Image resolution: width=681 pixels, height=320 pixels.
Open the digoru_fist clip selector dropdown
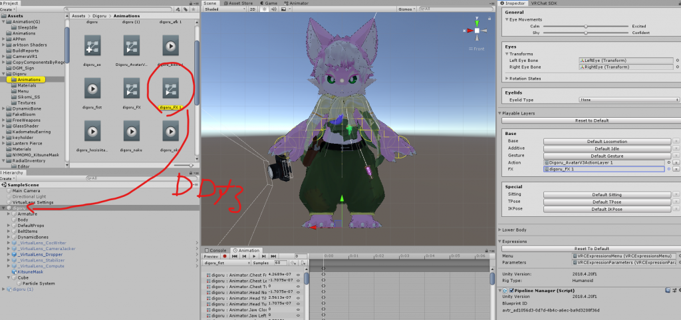pos(227,263)
